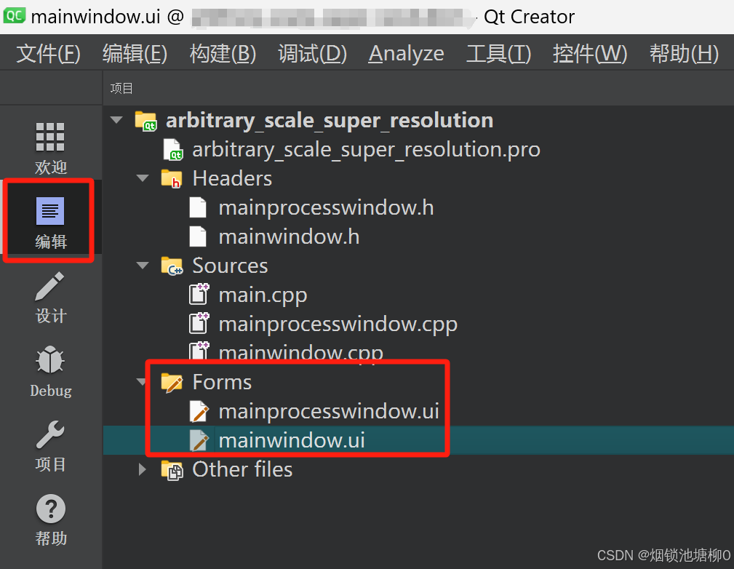
Task: Open the 构建(B) menu
Action: coord(223,53)
